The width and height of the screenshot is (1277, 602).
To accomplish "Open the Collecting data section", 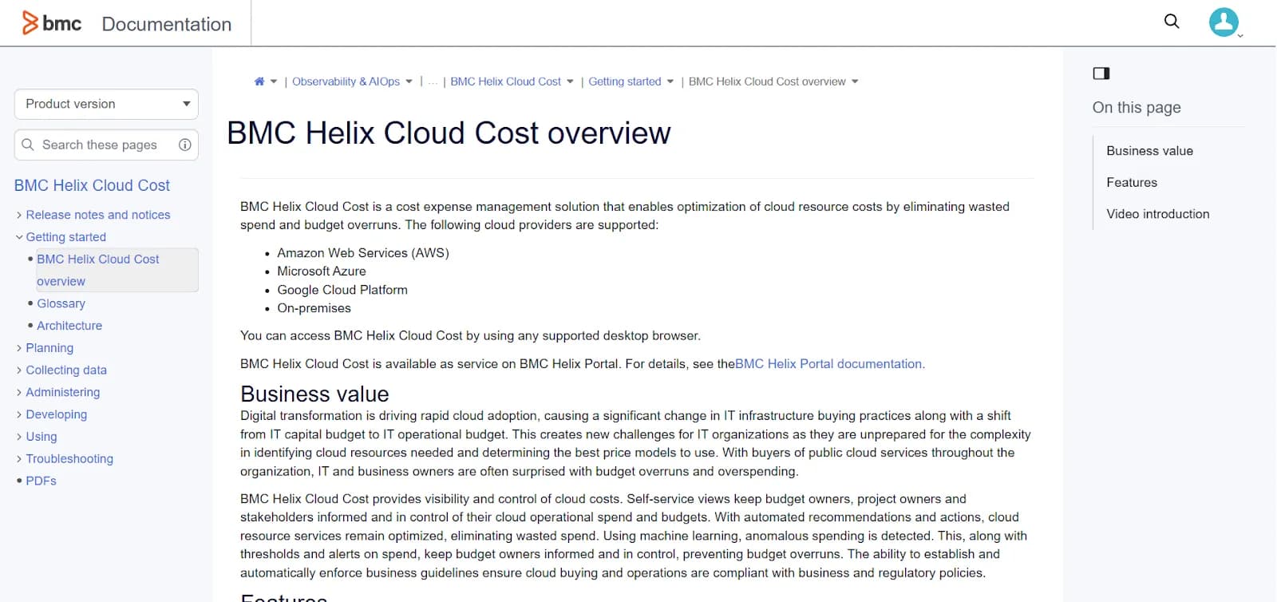I will pos(66,370).
